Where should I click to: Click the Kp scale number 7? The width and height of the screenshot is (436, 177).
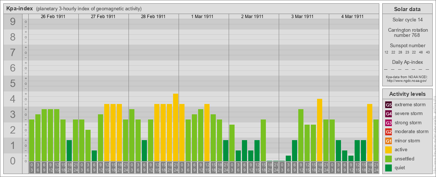pos(13,52)
